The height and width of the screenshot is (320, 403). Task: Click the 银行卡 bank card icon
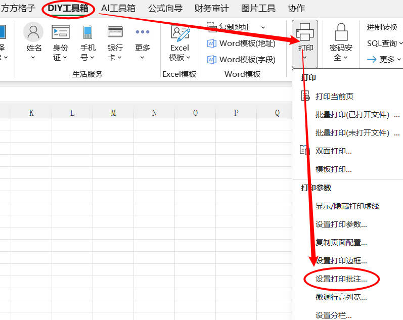(115, 32)
